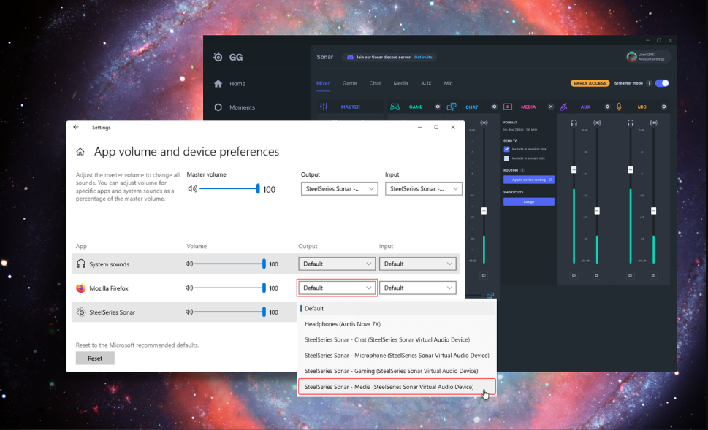Switch to the Mic tab in Sonar
The image size is (708, 430).
coord(448,83)
